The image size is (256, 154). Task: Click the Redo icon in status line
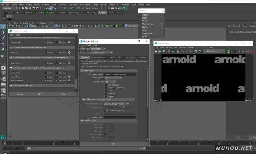pyautogui.click(x=37, y=8)
